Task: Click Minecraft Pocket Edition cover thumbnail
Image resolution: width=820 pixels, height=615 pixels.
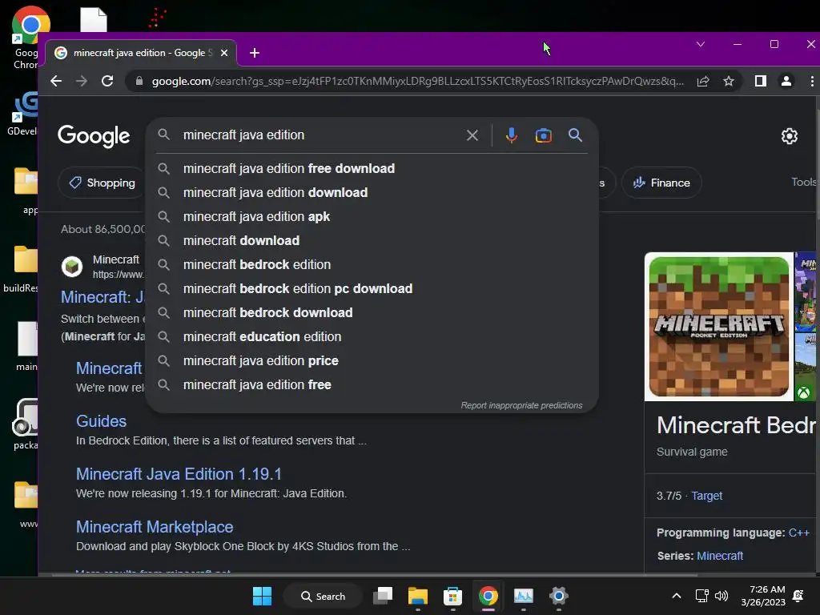Action: pyautogui.click(x=719, y=327)
